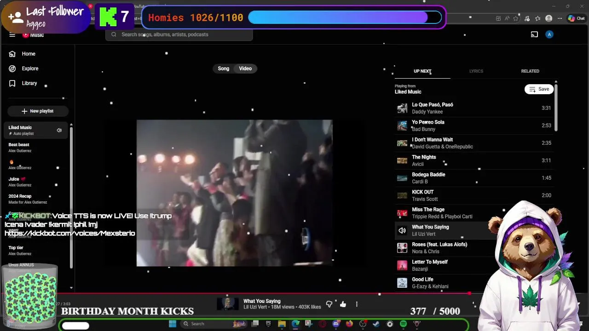
Task: Click the YouTube Music logo
Action: point(33,35)
